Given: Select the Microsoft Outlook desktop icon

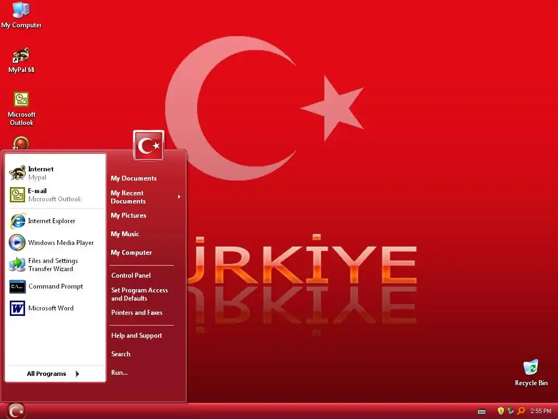Looking at the screenshot, I should tap(21, 109).
